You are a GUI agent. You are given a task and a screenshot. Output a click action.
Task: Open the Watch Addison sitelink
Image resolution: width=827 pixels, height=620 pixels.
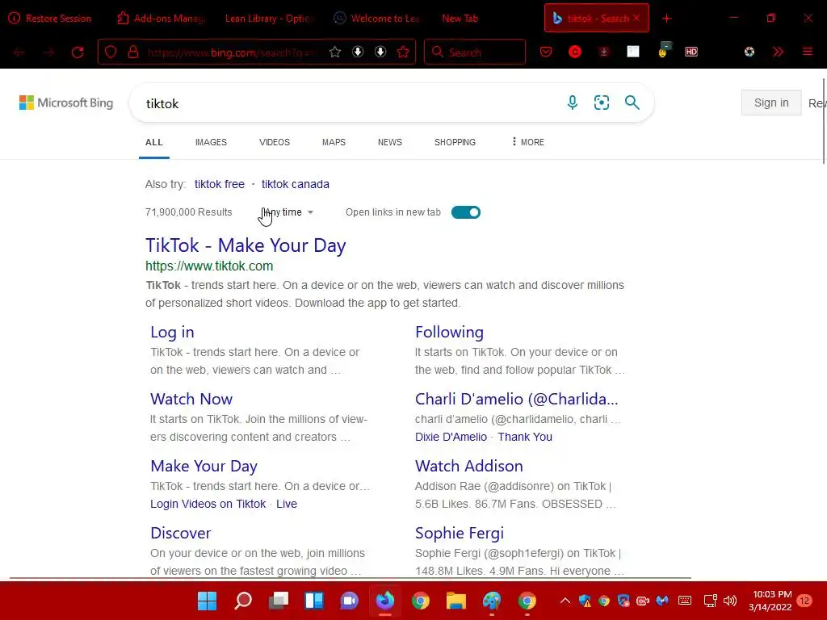point(469,466)
